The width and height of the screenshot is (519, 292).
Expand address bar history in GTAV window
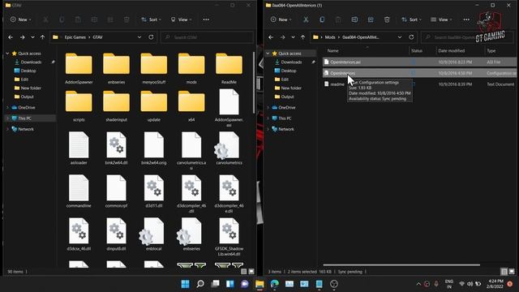pos(139,37)
